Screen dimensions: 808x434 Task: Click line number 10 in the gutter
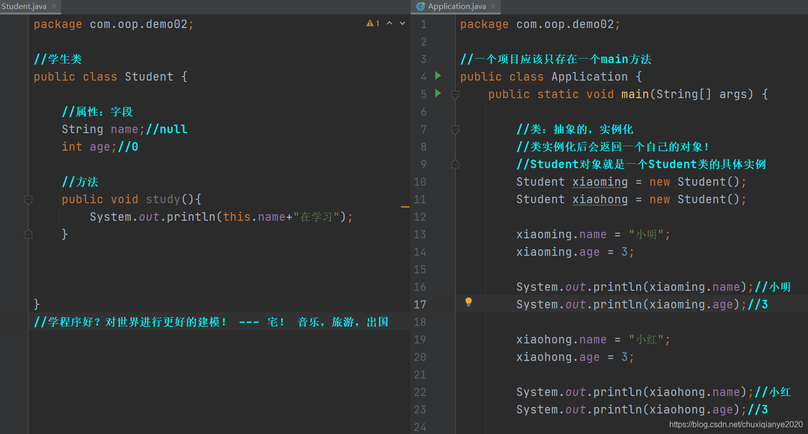[x=420, y=182]
